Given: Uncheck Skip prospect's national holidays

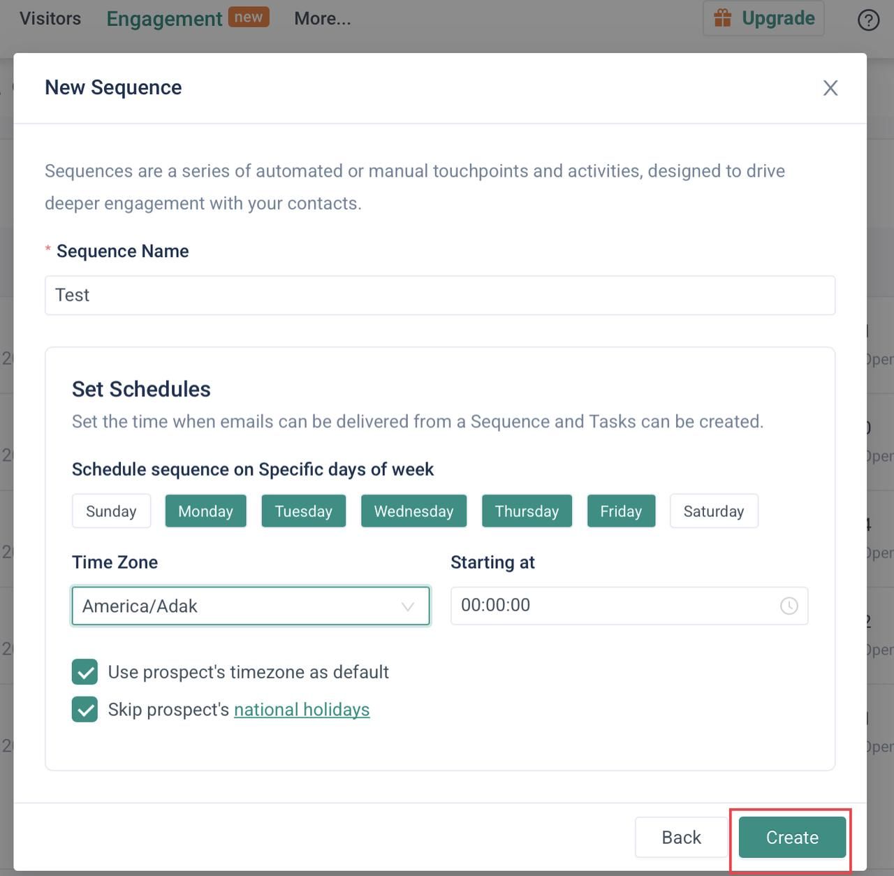Looking at the screenshot, I should [85, 710].
